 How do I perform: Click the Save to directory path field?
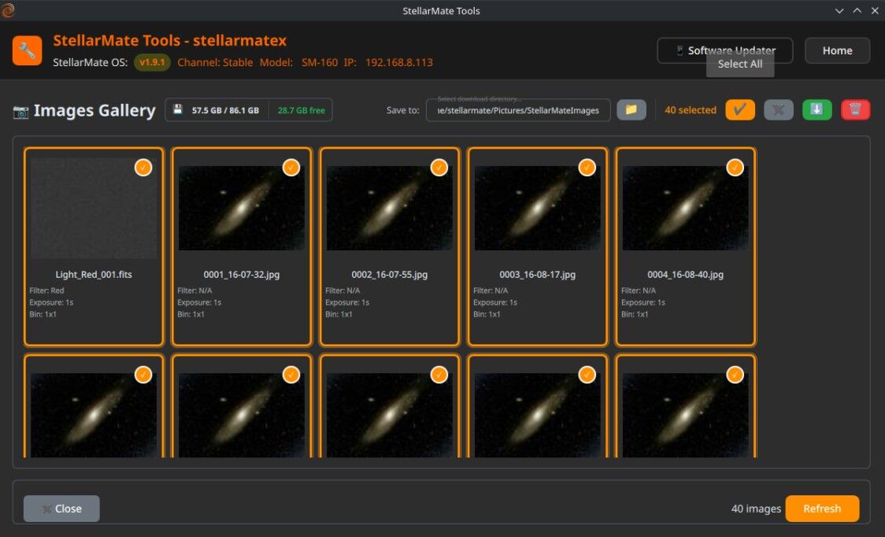[x=518, y=110]
